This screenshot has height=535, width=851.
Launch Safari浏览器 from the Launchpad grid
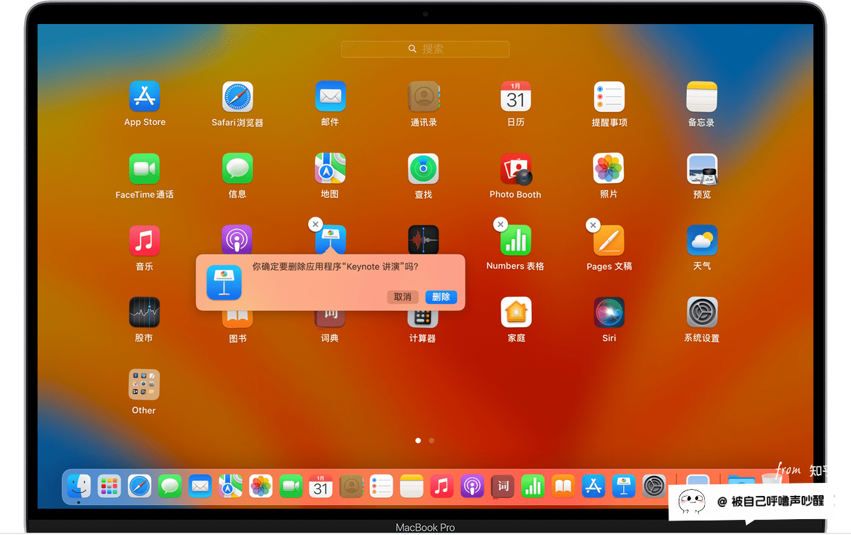click(x=237, y=97)
